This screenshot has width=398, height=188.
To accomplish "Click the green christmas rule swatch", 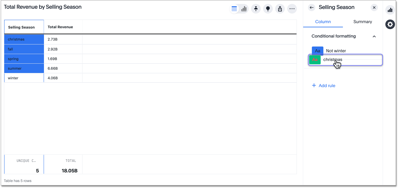I will click(315, 60).
